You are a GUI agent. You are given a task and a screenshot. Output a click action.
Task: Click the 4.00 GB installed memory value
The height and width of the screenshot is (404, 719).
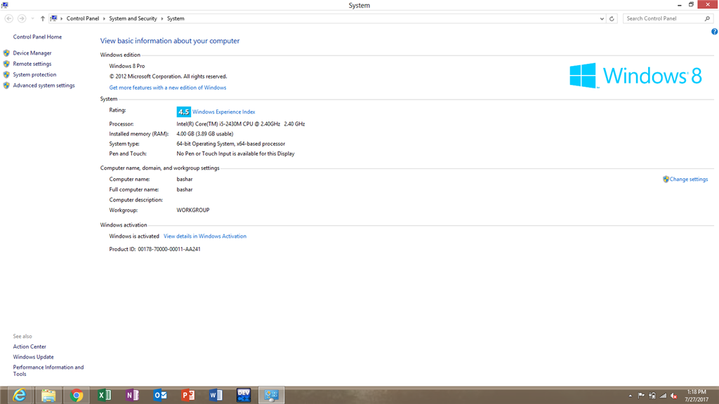(205, 134)
